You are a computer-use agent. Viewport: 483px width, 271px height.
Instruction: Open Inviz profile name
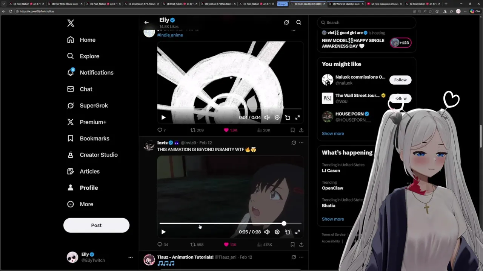[x=162, y=143]
